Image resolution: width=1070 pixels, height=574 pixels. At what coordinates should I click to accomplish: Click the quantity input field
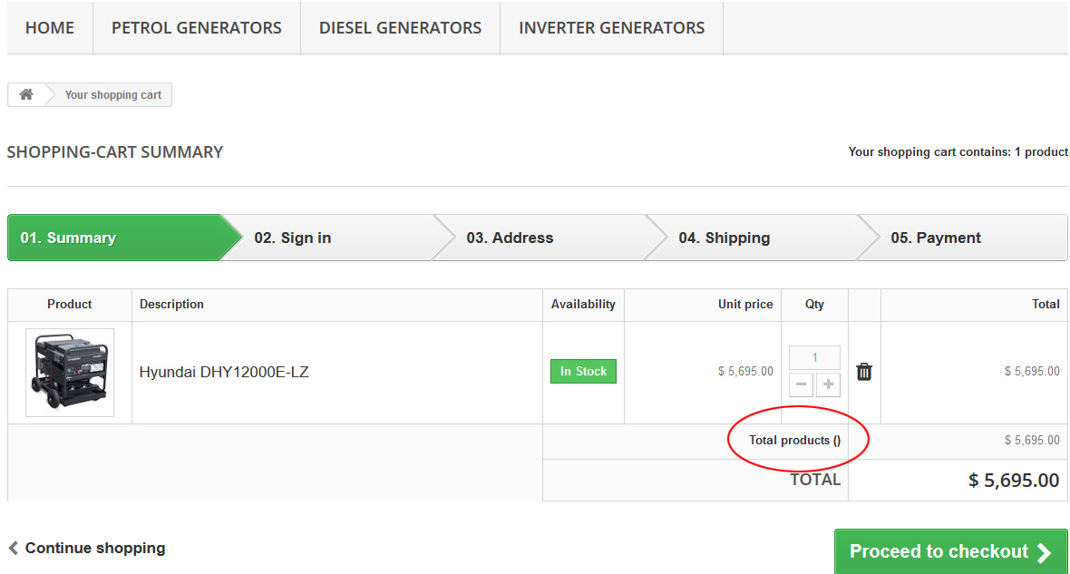pos(814,357)
